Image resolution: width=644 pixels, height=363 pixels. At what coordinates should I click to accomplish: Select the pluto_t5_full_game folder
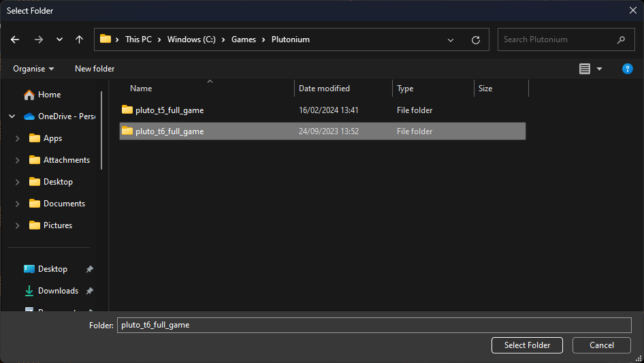pos(169,110)
